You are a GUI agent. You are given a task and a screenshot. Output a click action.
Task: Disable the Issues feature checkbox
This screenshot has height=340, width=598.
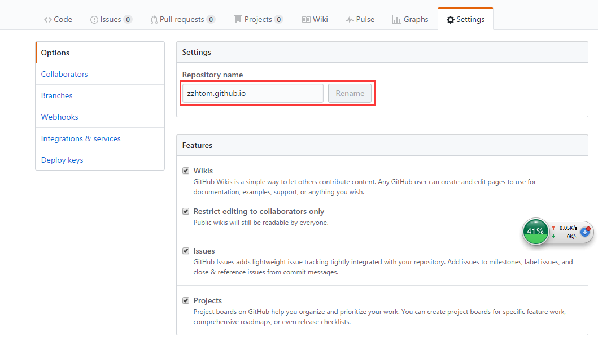[186, 251]
